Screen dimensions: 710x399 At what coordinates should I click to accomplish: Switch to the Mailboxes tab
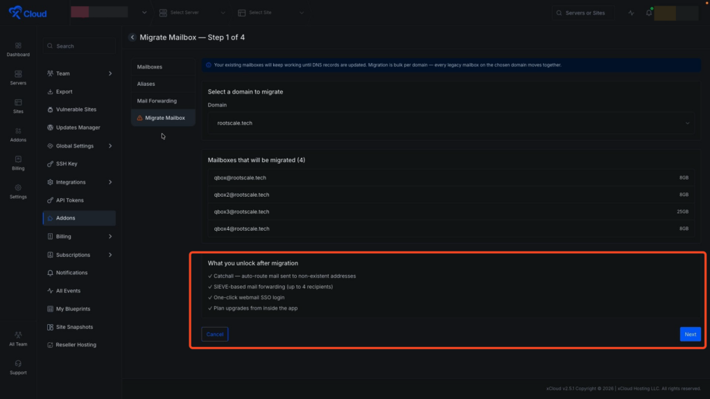(163, 66)
